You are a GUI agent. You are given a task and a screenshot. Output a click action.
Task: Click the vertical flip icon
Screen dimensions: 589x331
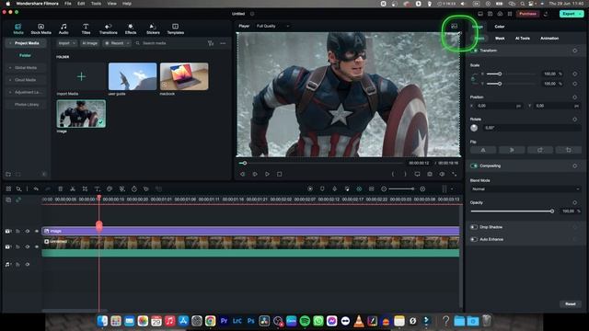pos(512,150)
